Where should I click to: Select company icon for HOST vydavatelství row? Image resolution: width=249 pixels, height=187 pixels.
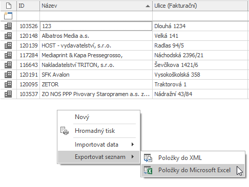8,45
